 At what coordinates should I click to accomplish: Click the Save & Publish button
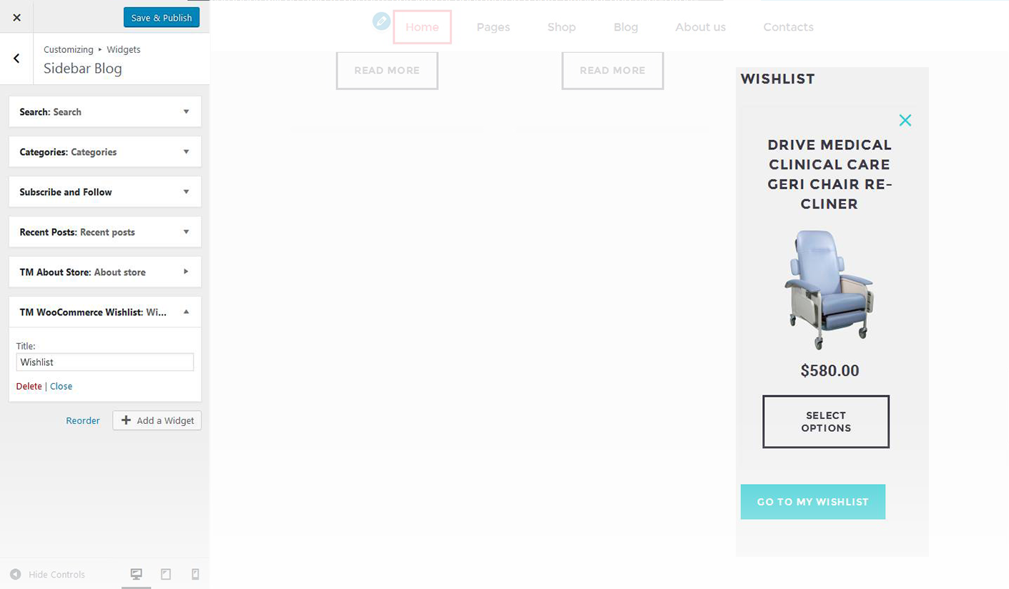click(x=161, y=18)
